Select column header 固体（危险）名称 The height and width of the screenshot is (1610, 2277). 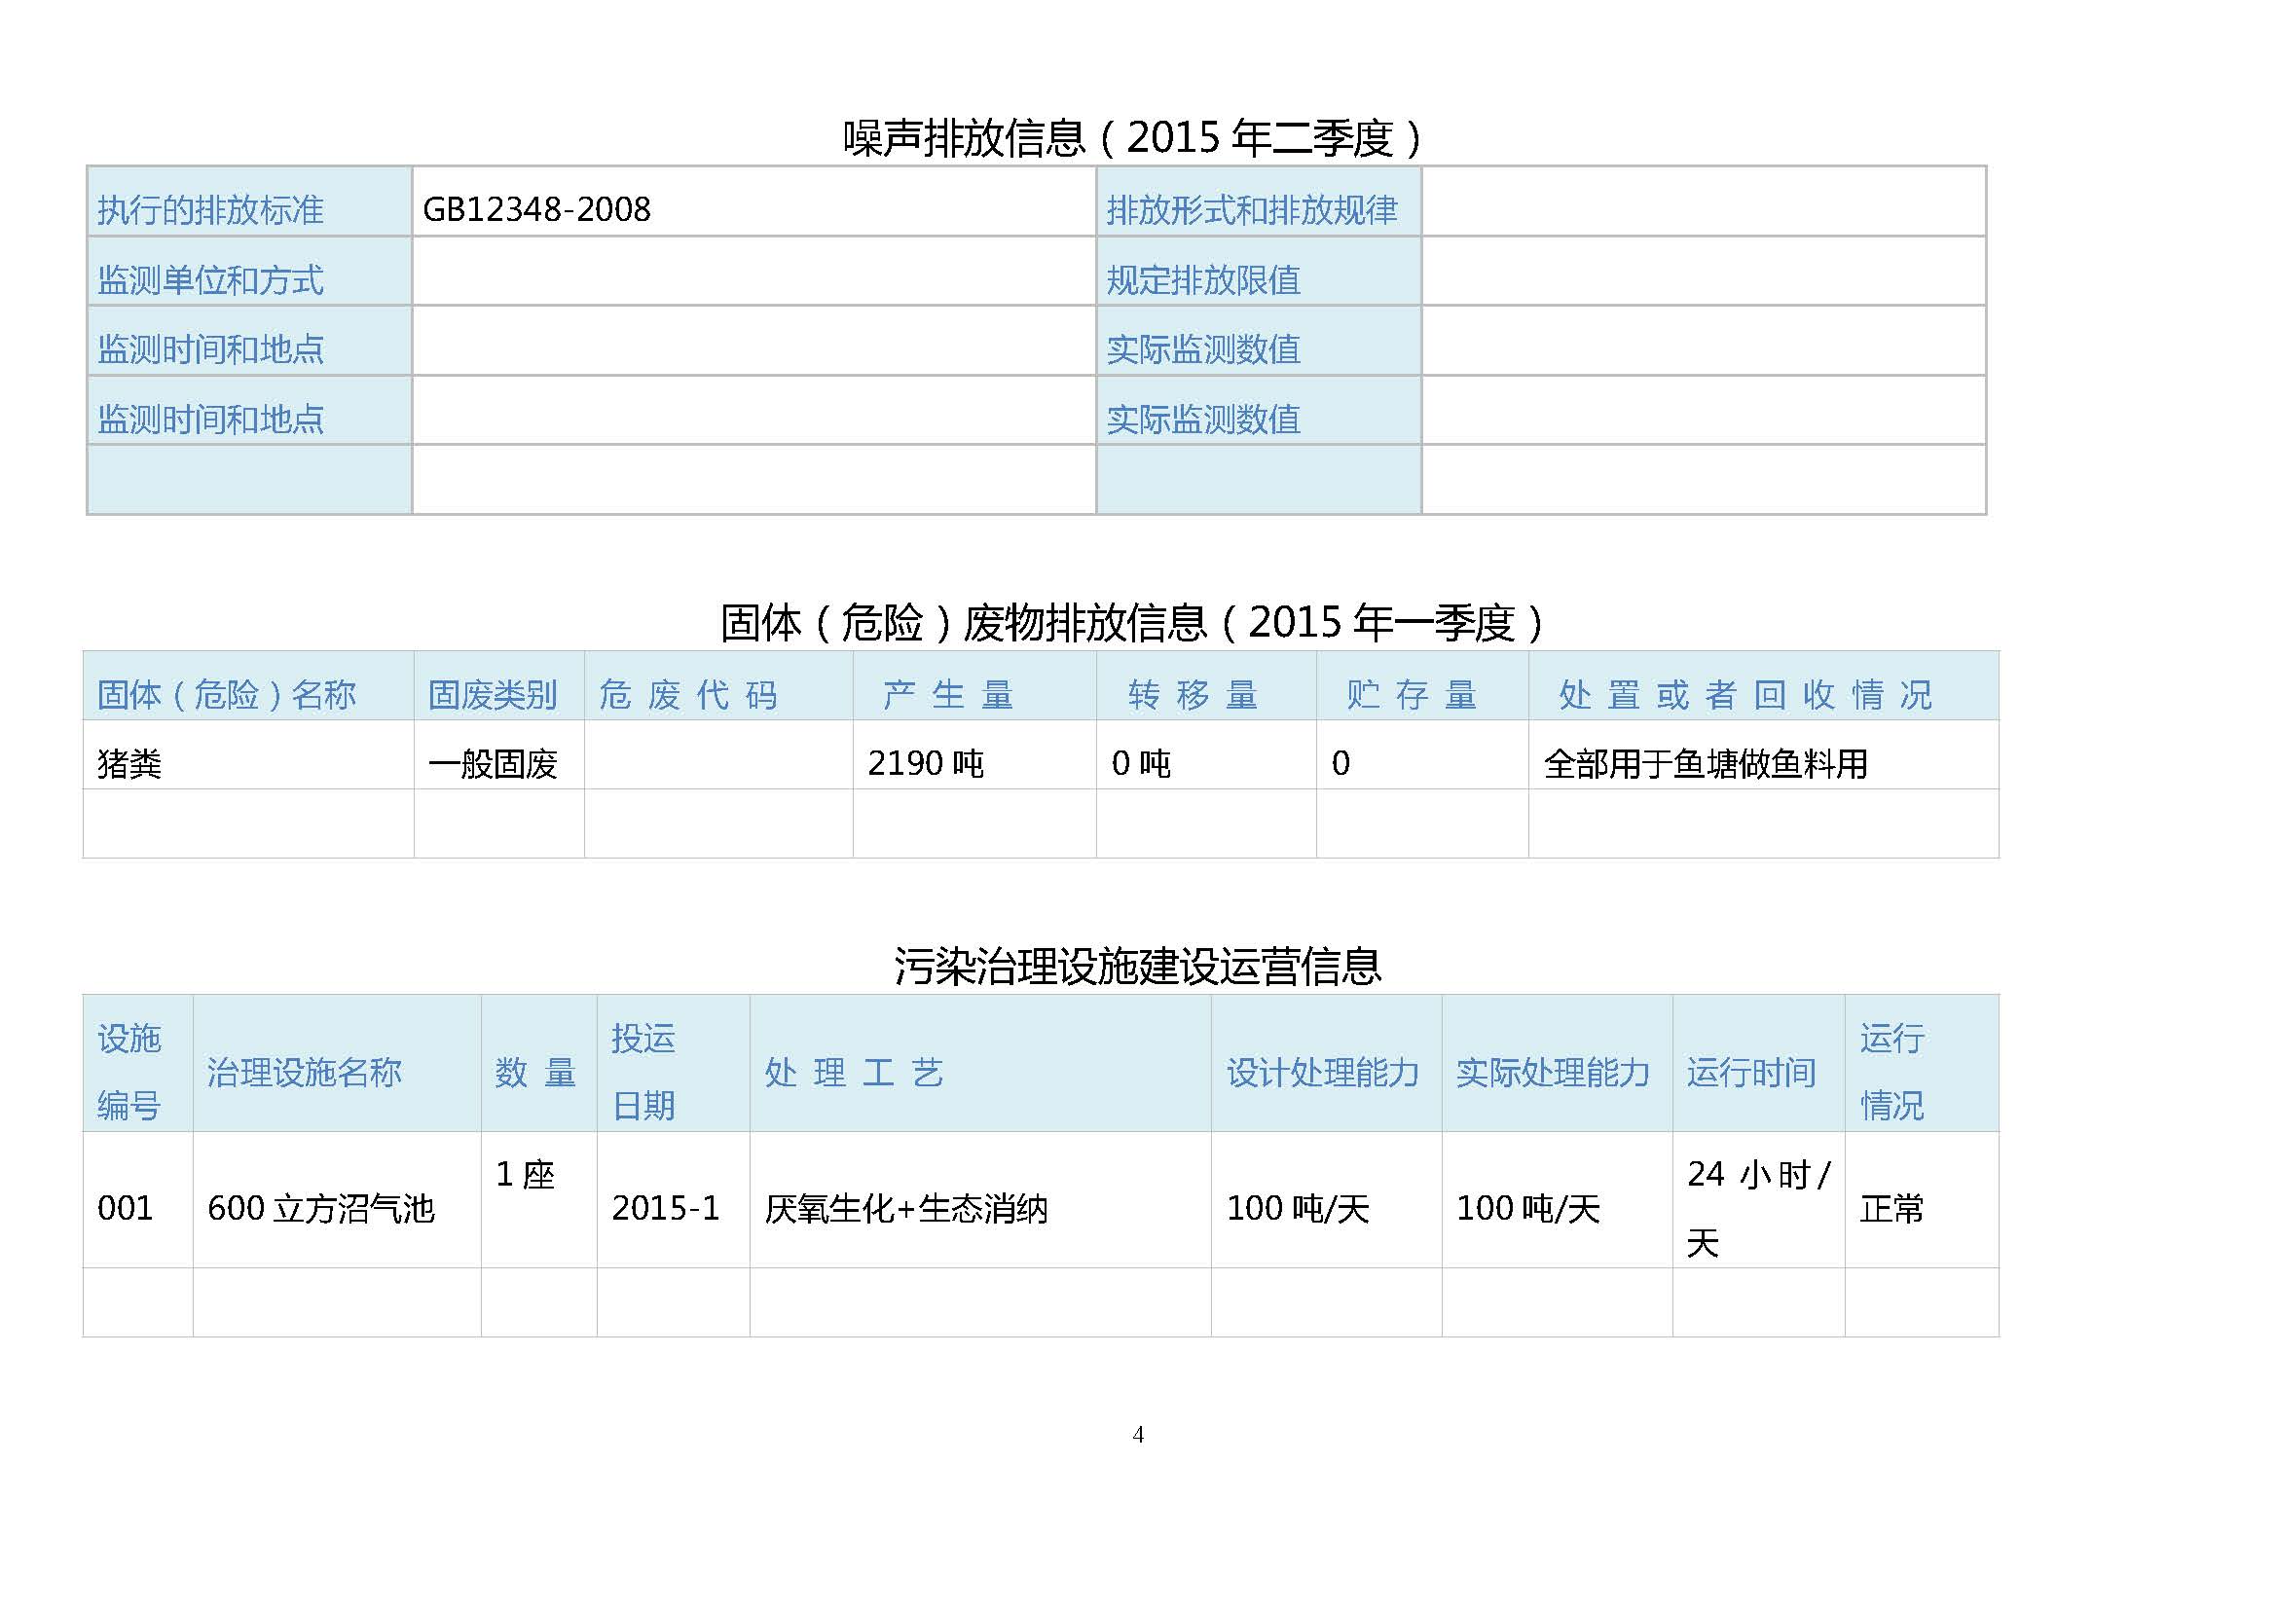[226, 694]
